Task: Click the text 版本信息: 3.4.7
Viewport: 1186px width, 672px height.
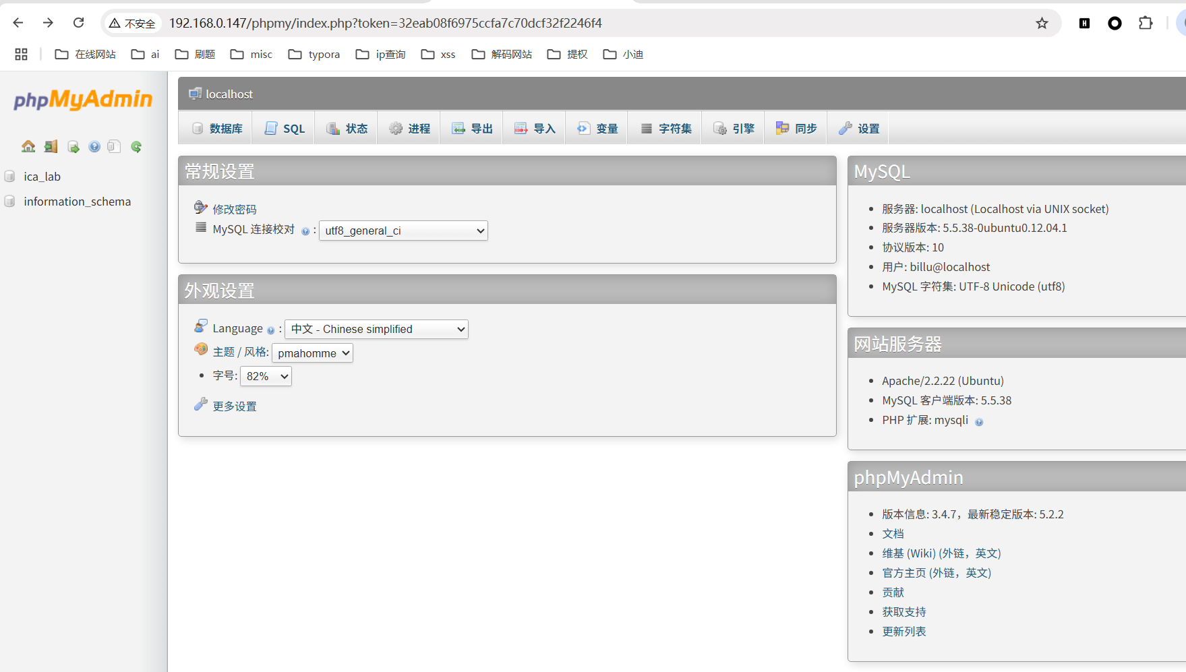Action: pyautogui.click(x=919, y=514)
